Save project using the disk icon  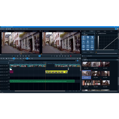pos(10,29)
